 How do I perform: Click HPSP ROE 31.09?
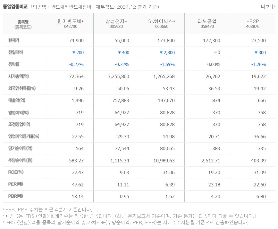[260, 173]
